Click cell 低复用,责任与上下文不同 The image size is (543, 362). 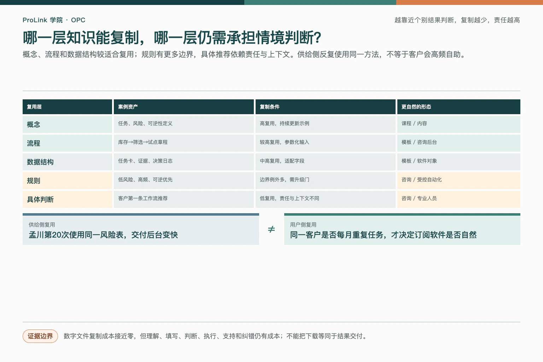tap(326, 199)
